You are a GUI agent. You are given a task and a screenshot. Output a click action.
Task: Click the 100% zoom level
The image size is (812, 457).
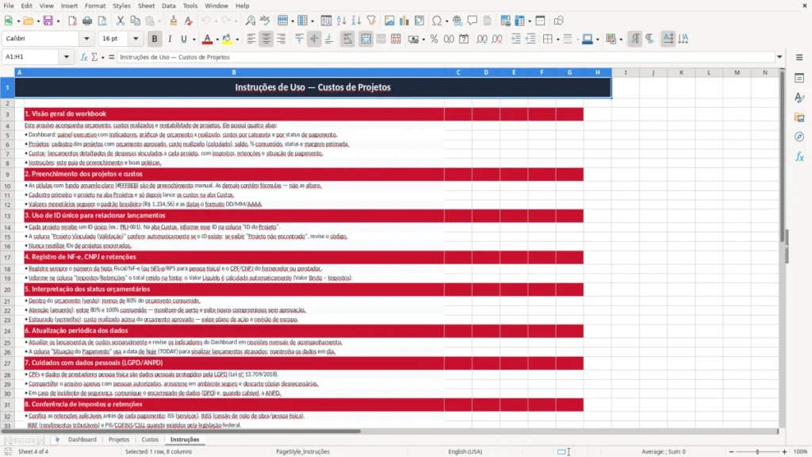(800, 451)
